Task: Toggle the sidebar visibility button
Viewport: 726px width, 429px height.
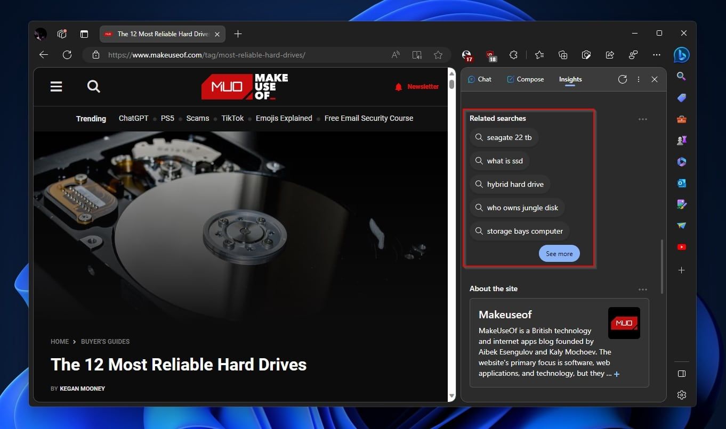Action: coord(681,374)
